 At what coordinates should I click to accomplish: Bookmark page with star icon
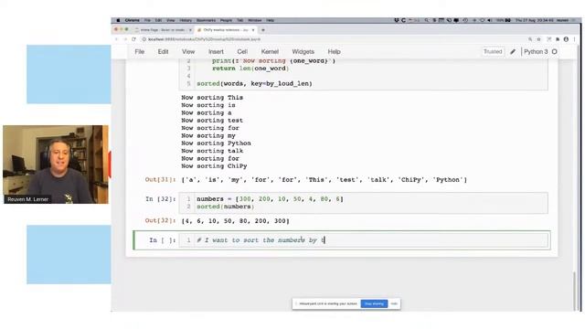[538, 39]
